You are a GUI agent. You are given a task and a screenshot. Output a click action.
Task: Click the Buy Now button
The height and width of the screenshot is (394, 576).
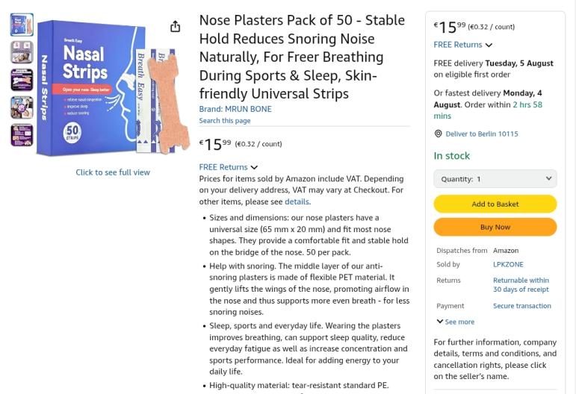[495, 227]
